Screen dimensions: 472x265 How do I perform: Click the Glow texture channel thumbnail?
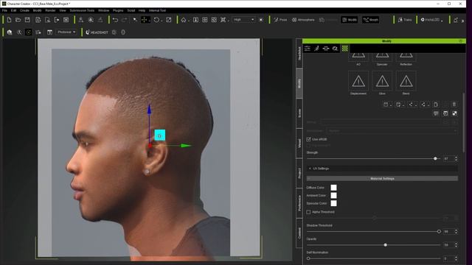382,81
